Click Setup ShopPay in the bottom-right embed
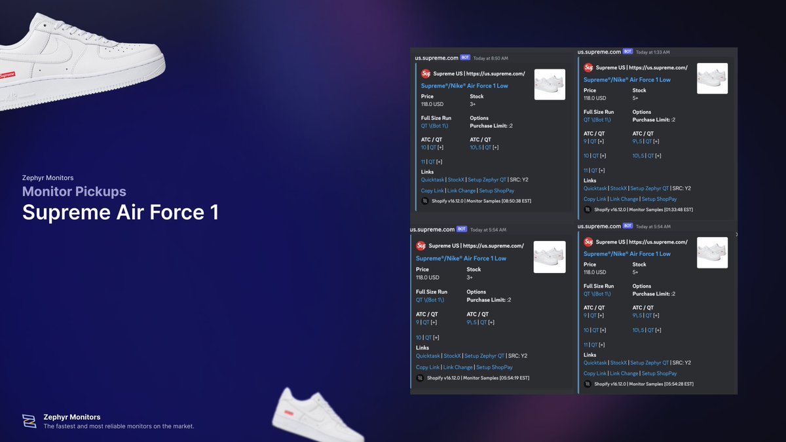 point(659,373)
